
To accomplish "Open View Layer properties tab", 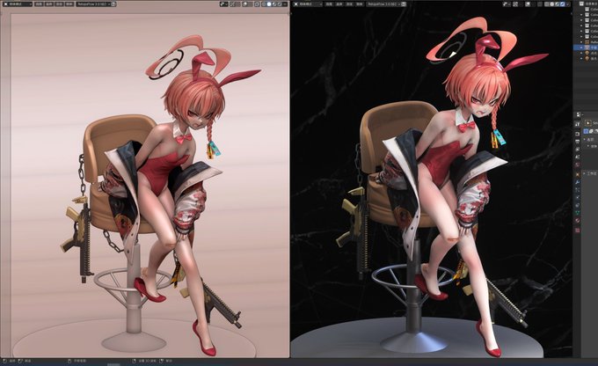I will click(578, 150).
